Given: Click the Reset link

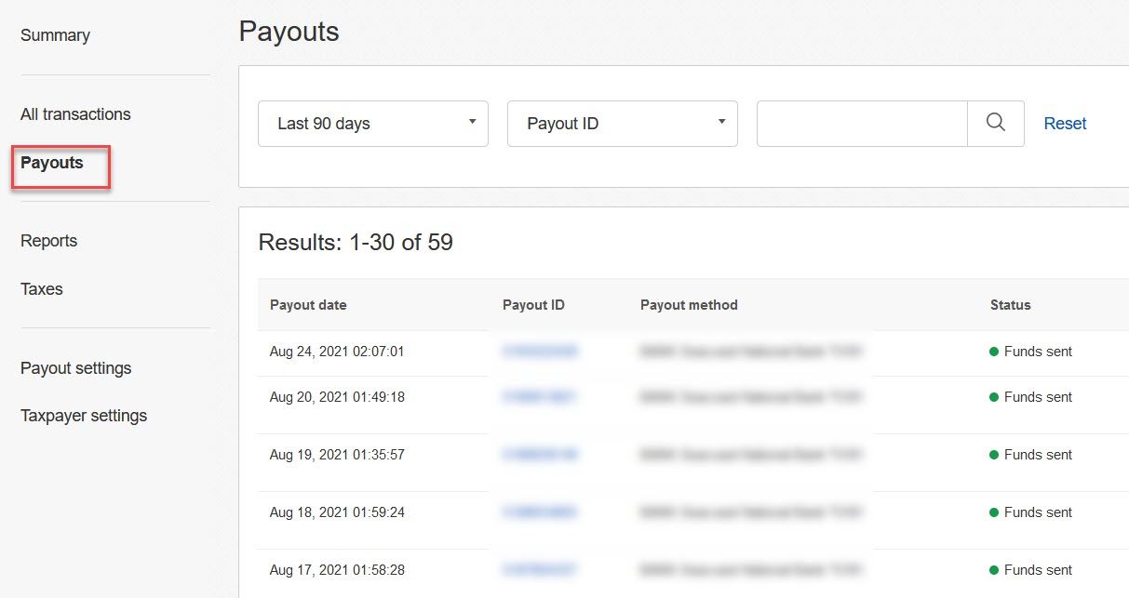Looking at the screenshot, I should 1065,124.
